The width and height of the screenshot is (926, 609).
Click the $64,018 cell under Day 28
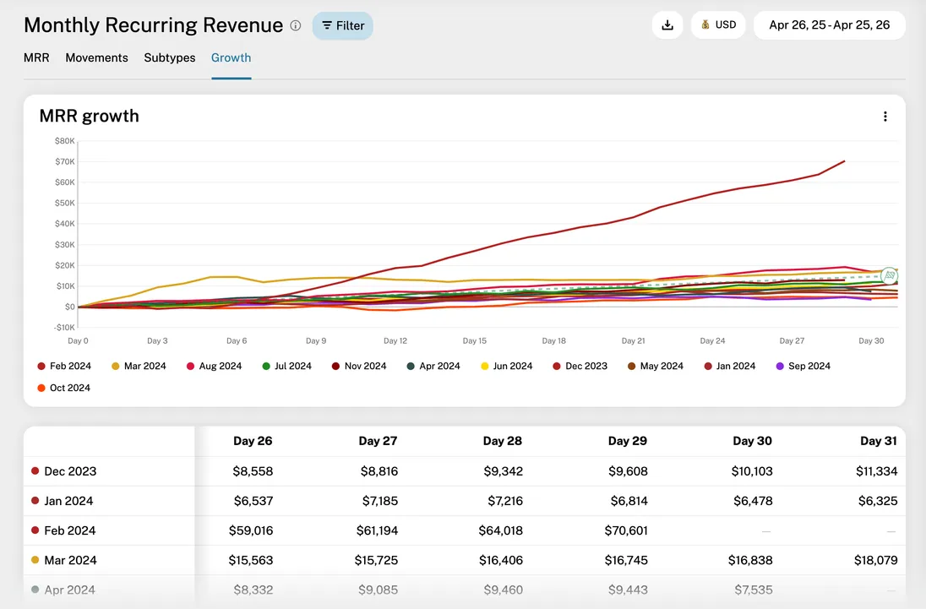click(x=501, y=530)
